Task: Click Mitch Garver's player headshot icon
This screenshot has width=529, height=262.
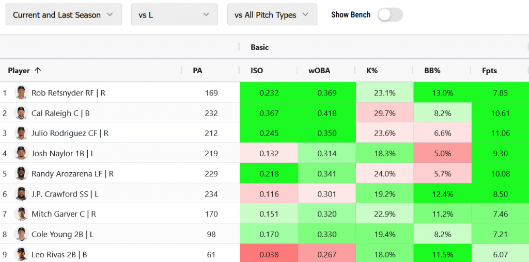Action: tap(21, 214)
